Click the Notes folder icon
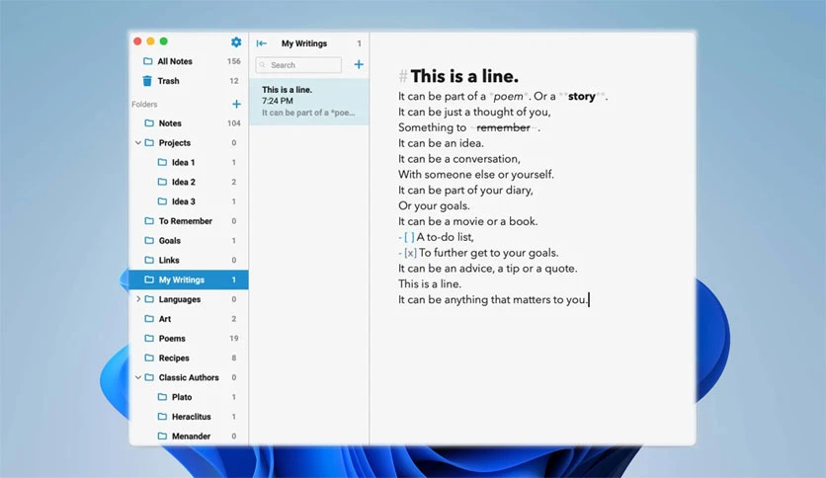This screenshot has width=826, height=478. pyautogui.click(x=149, y=123)
